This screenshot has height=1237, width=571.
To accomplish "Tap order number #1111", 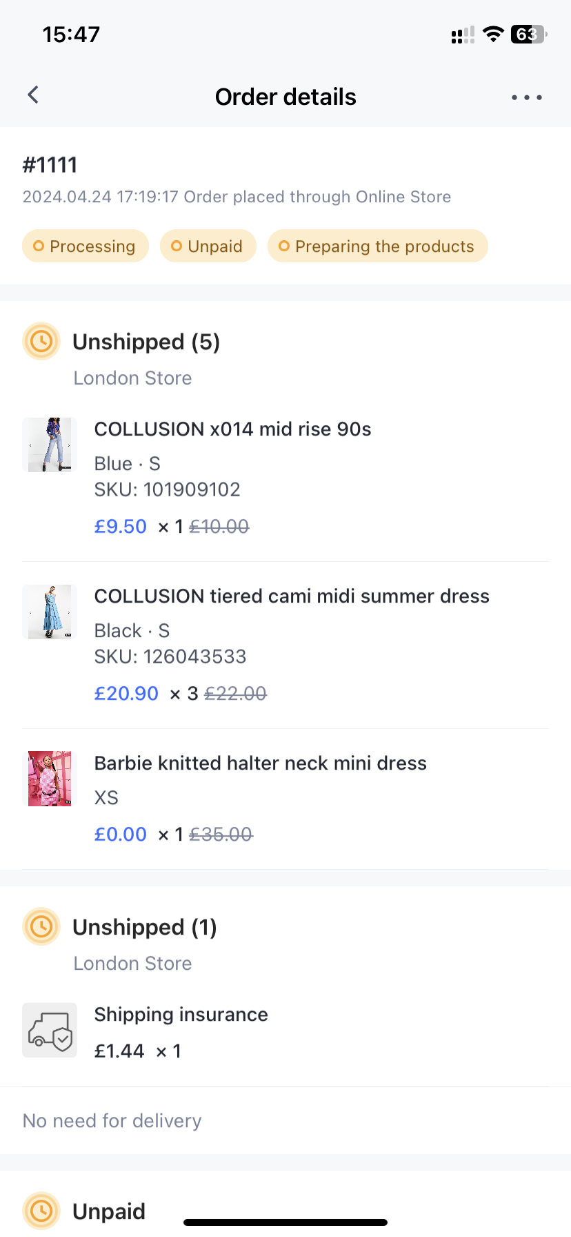I will [50, 165].
